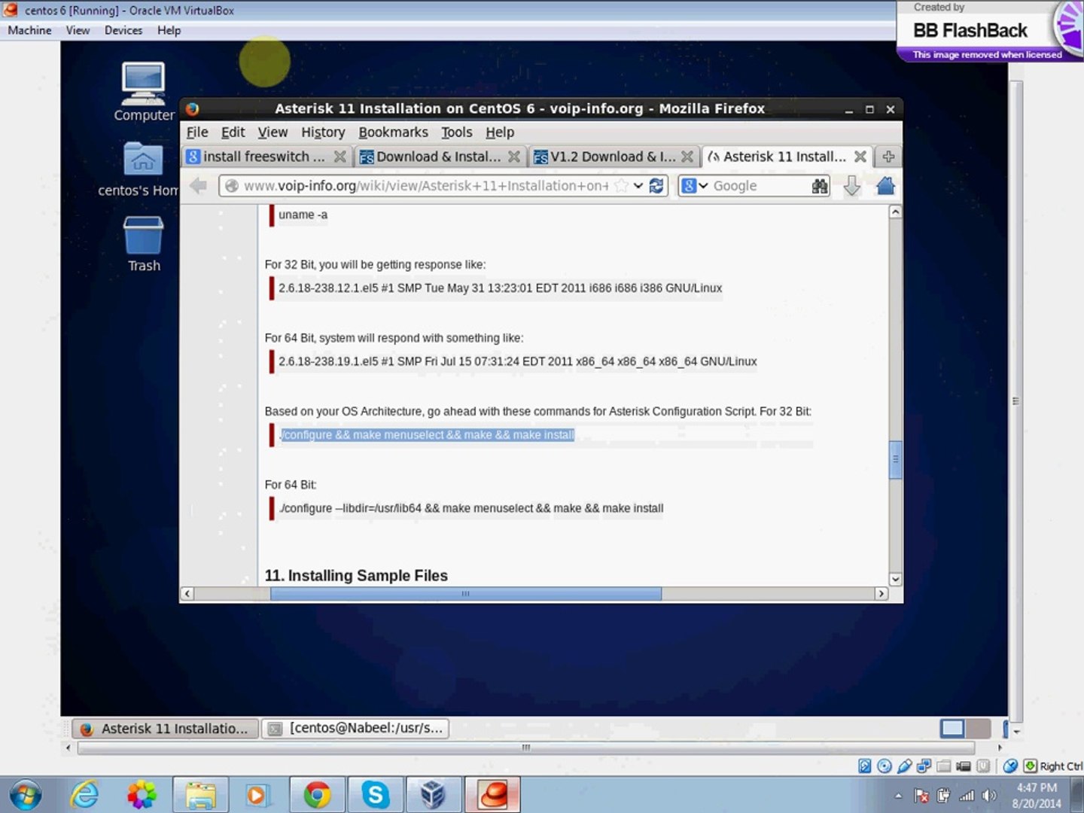The width and height of the screenshot is (1084, 813).
Task: Switch to 'Download & Instal...' tab
Action: pos(440,157)
